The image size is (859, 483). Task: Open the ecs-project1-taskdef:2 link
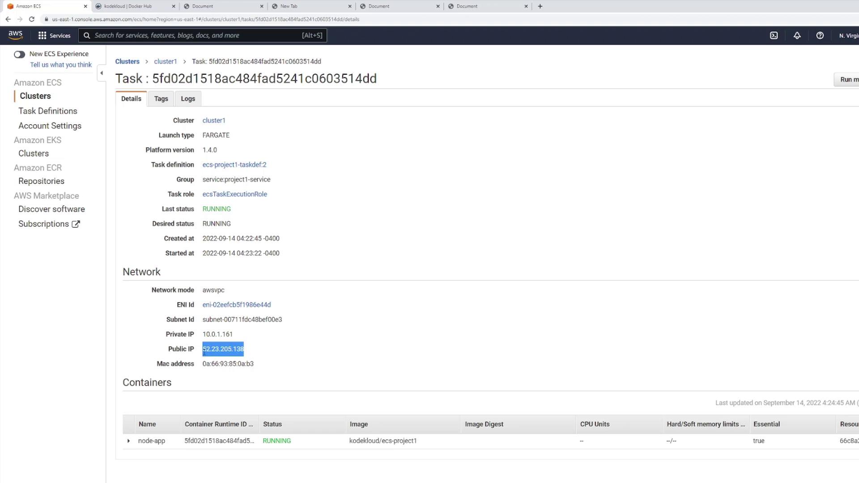234,165
